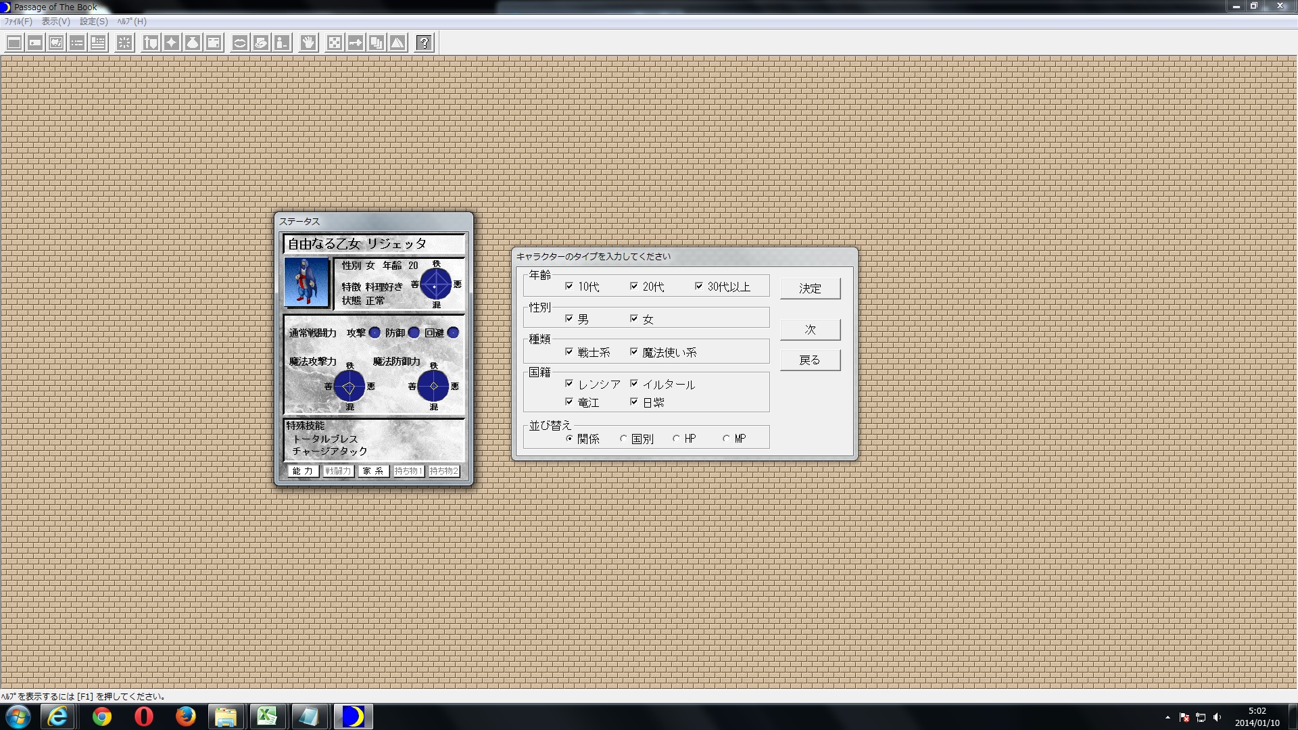Click the lips toolbar icon

(239, 43)
